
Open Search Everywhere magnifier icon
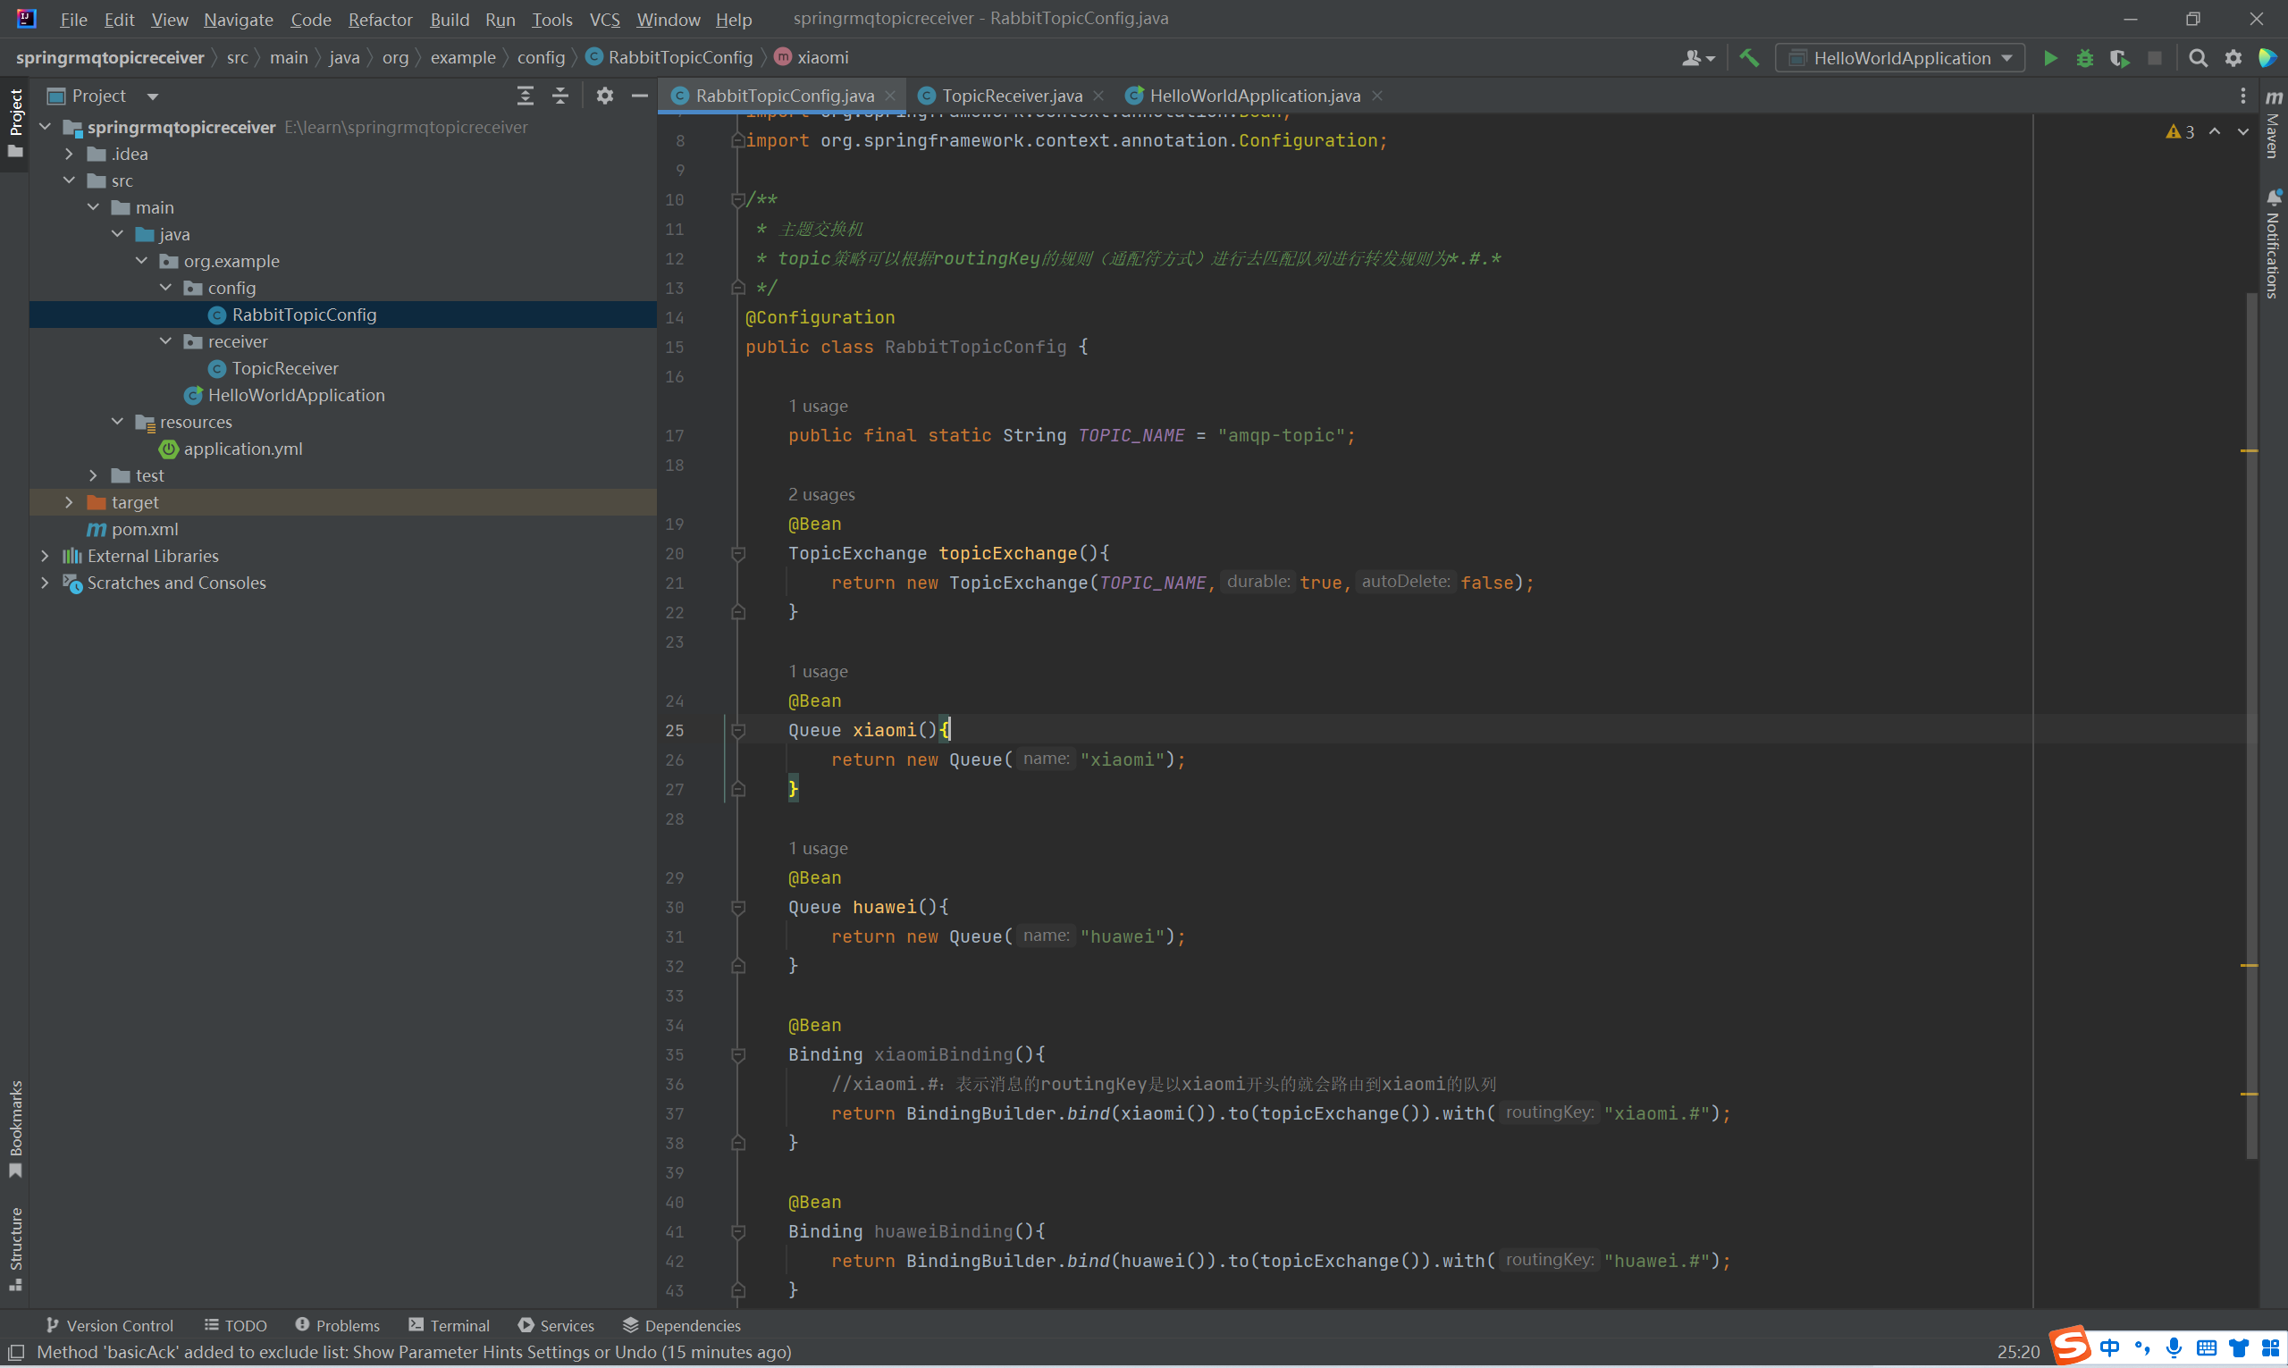pyautogui.click(x=2198, y=58)
